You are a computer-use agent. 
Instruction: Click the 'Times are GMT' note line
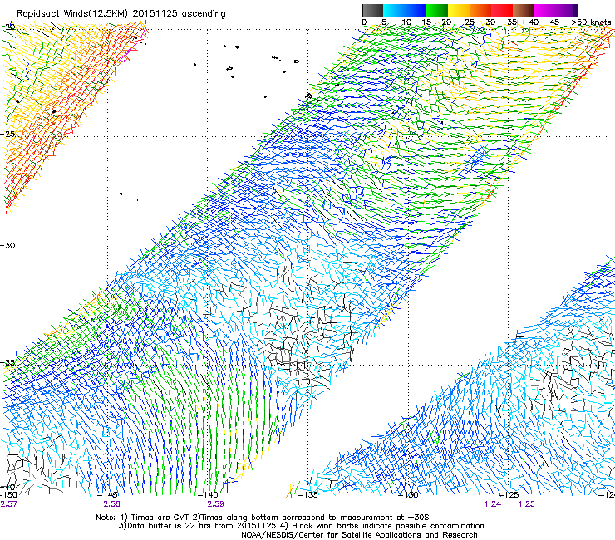pyautogui.click(x=263, y=518)
